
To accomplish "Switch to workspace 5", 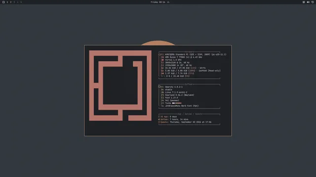I will pyautogui.click(x=21, y=2).
